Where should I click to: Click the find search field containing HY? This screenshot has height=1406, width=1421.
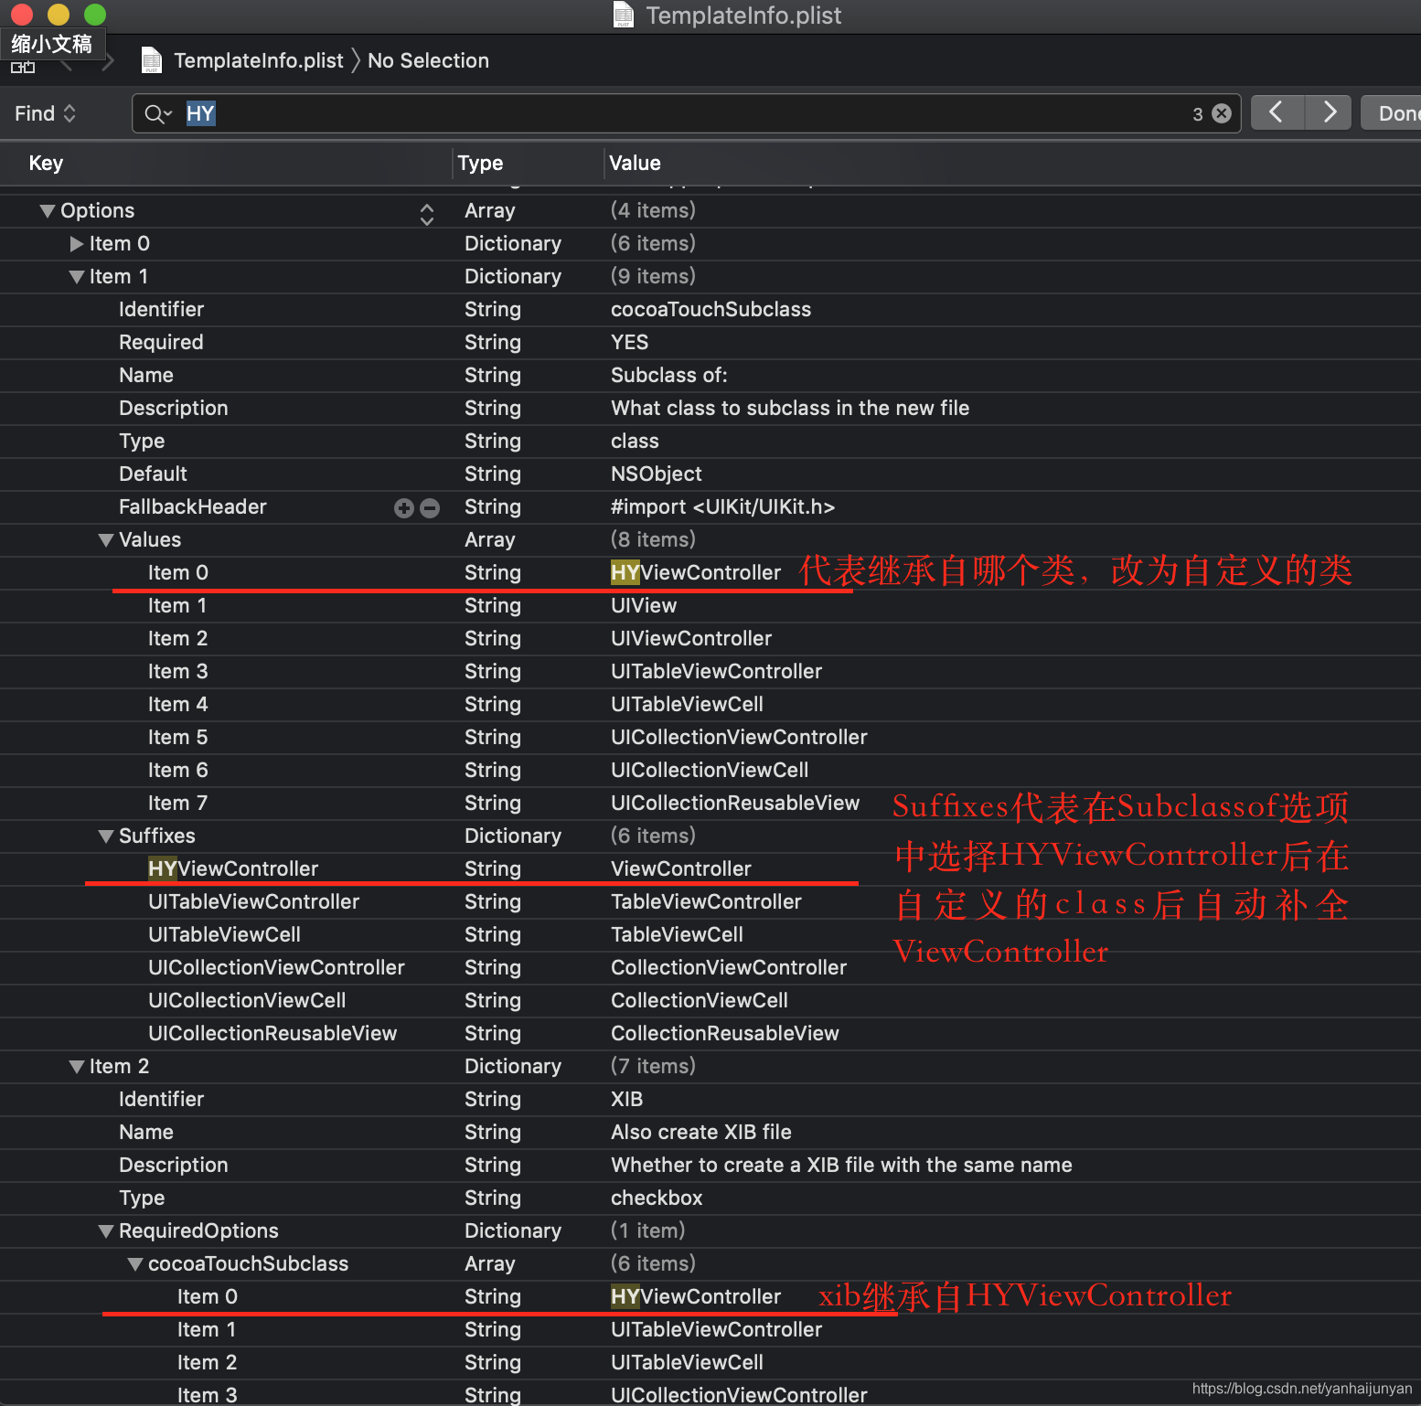pos(686,113)
